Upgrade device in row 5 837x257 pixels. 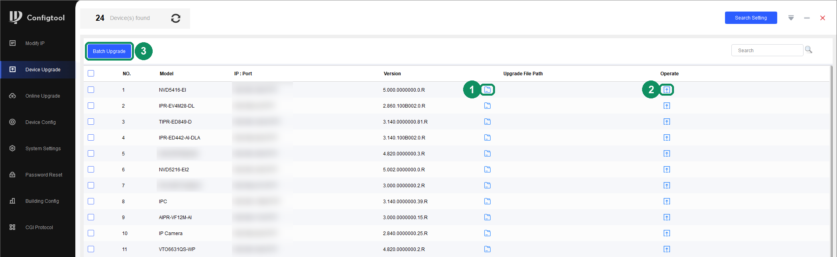[x=667, y=153]
